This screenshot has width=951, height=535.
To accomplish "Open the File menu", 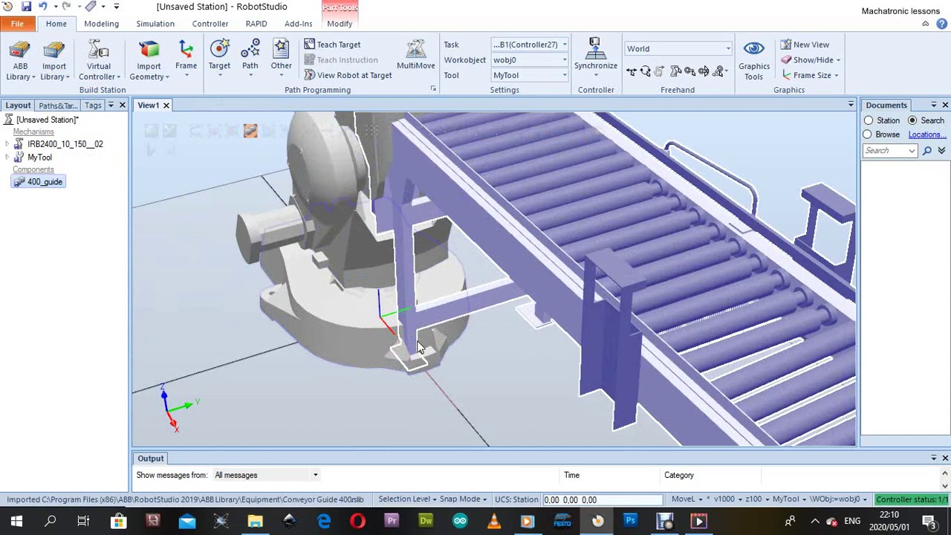I will [17, 24].
